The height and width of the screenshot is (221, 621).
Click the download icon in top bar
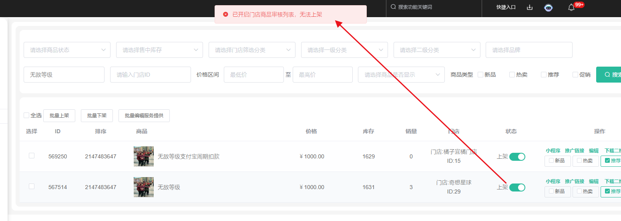[x=530, y=7]
